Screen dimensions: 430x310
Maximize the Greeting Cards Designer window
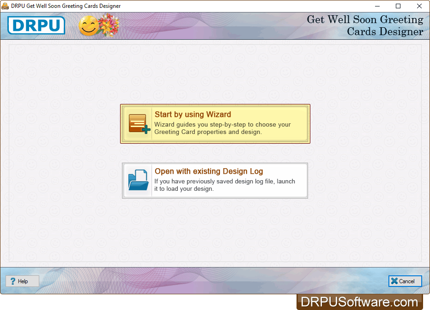click(x=398, y=6)
